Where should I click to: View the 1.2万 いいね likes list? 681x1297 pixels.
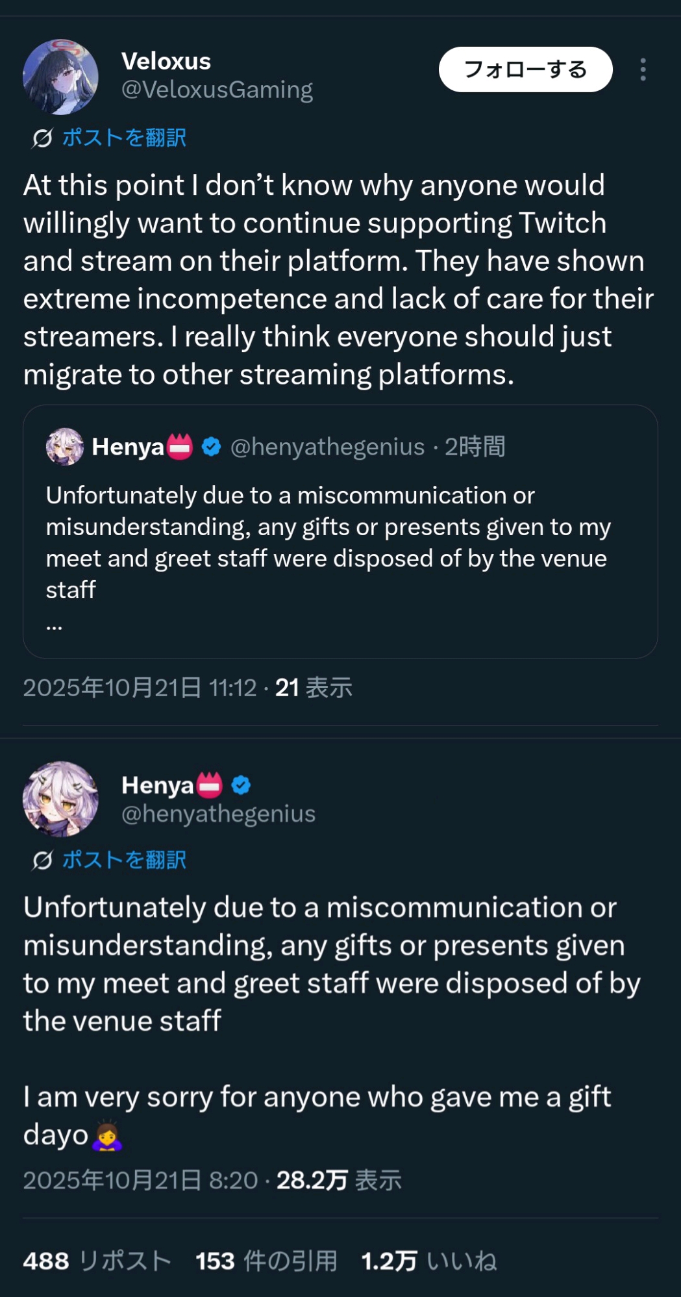tap(429, 1261)
